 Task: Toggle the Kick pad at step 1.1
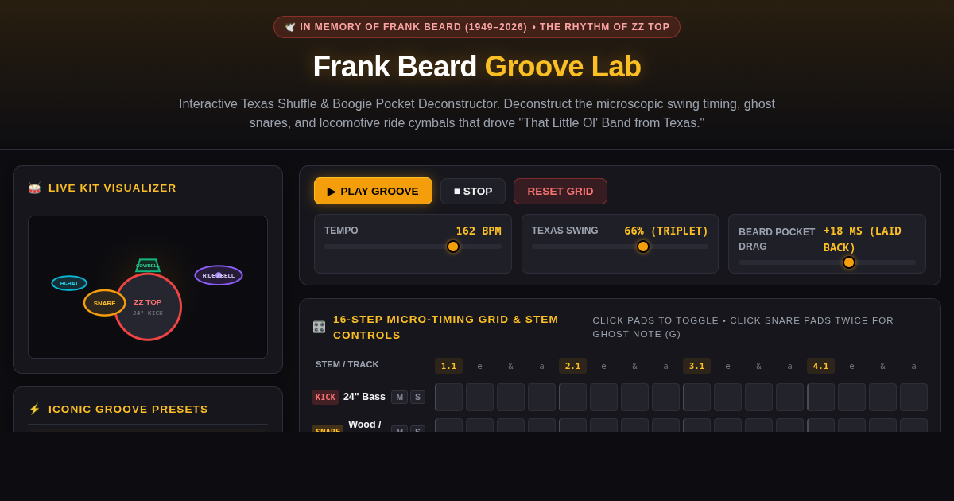tap(448, 397)
